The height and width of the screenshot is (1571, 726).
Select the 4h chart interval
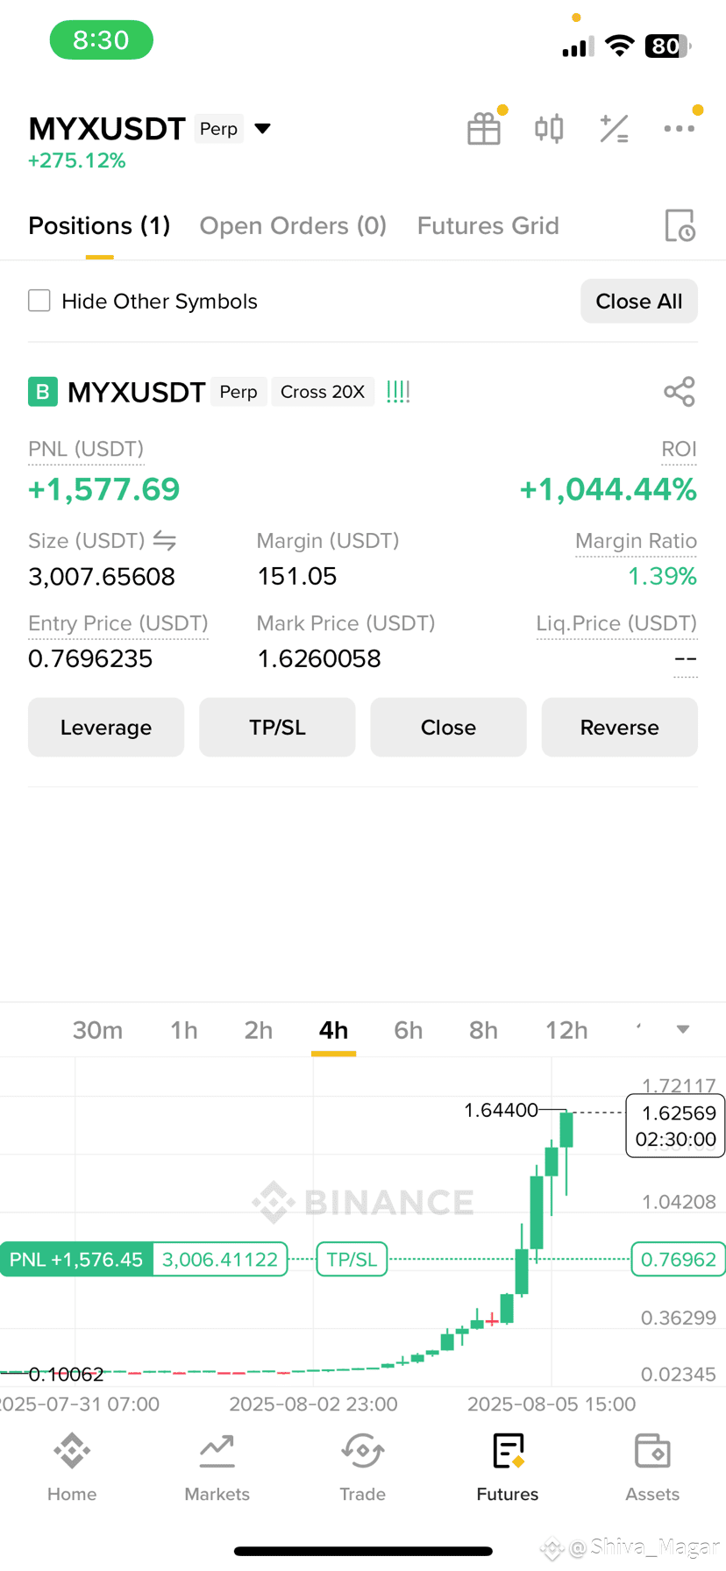[333, 1030]
